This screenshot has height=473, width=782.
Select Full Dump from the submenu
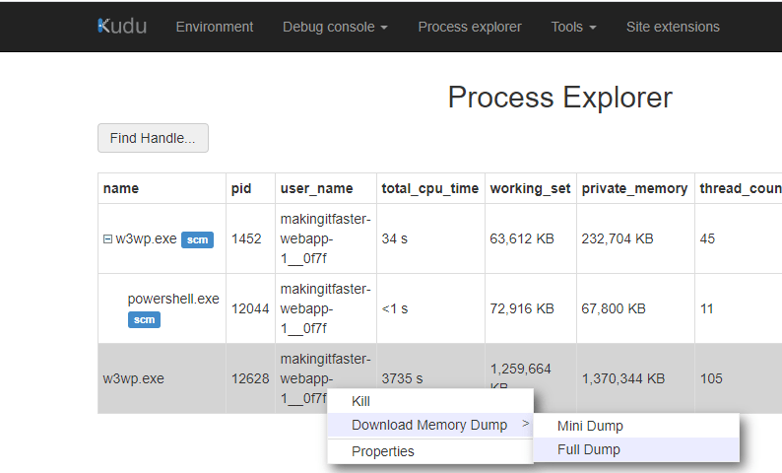coord(589,449)
